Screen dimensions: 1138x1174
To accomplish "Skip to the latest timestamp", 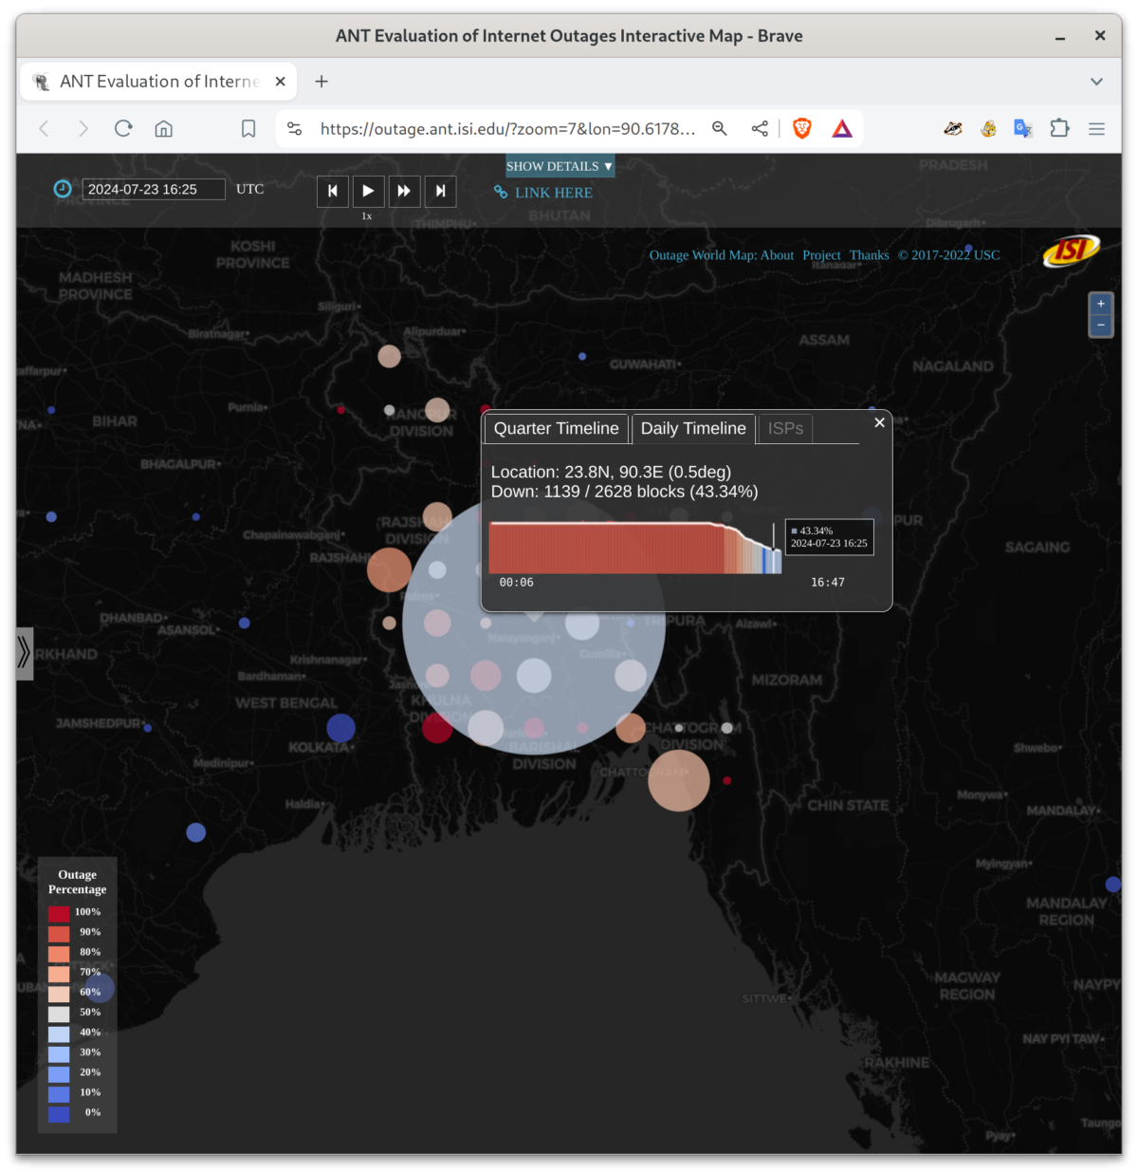I will [440, 191].
